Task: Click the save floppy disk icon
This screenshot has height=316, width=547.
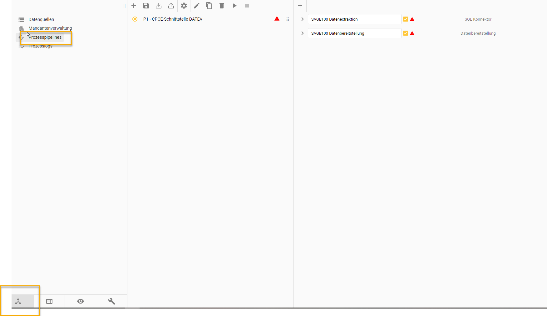Action: pos(146,6)
